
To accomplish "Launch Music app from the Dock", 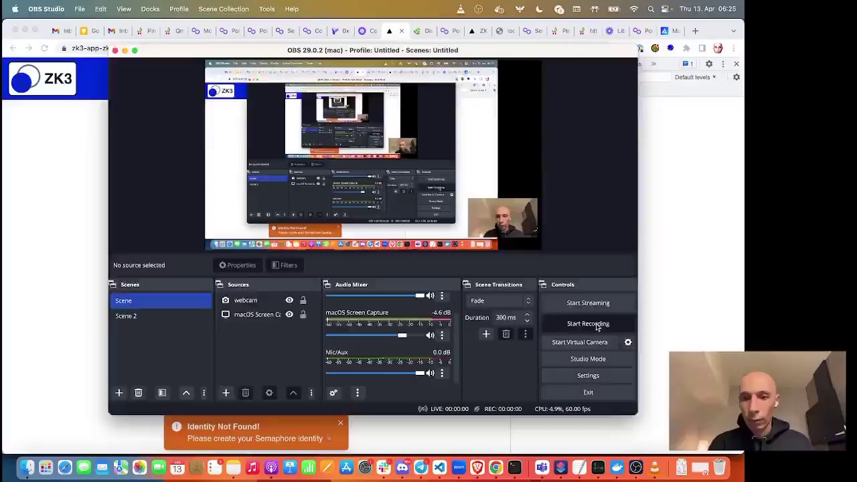I will coord(252,467).
